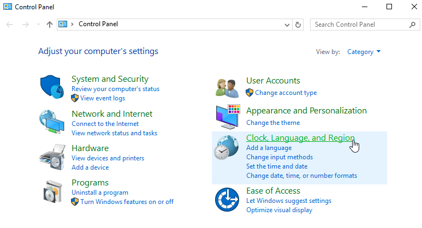Open the View by Category dropdown
This screenshot has height=228, width=422.
(x=364, y=52)
